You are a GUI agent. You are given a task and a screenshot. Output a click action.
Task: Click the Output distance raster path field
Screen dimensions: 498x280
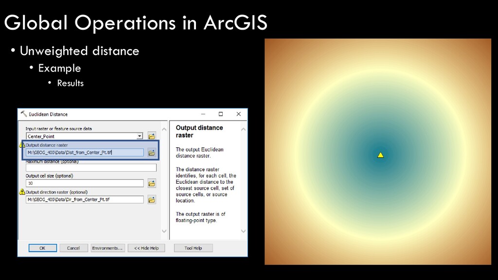pos(85,152)
